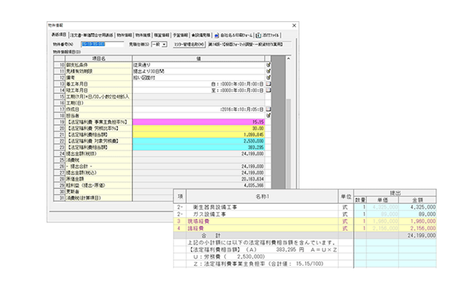458x281 pixels.
Task: Click the edit icon on the 御支払条件 row
Action: pyautogui.click(x=268, y=65)
